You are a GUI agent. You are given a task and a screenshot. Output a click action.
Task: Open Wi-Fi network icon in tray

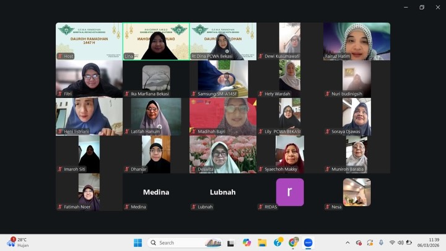[391, 242]
